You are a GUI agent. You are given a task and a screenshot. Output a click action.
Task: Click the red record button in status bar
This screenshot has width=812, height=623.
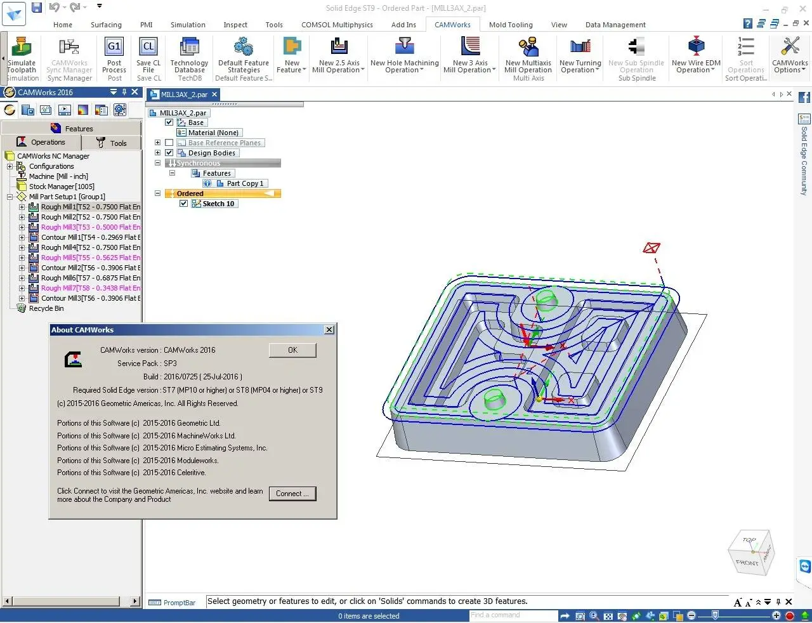[x=790, y=615]
